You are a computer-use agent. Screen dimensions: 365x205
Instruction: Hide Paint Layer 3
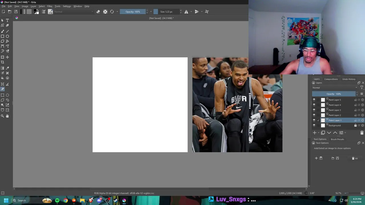[x=314, y=110]
